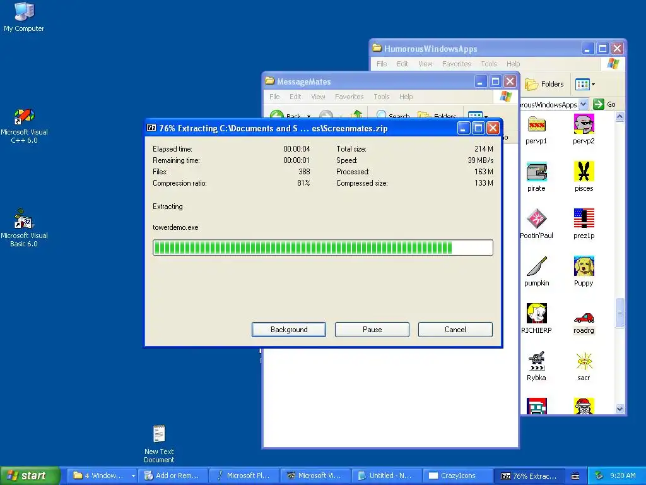Switch to Microsoft Pl... taskbar button

coord(245,476)
